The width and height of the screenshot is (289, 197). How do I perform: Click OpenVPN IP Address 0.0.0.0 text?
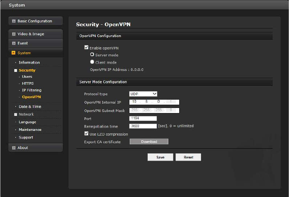click(x=117, y=70)
